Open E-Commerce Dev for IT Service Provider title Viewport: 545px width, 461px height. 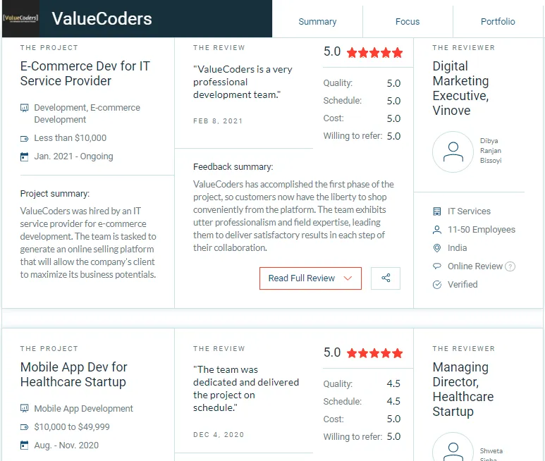click(85, 73)
